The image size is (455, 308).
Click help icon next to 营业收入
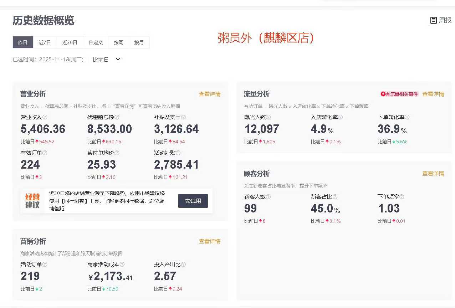(x=45, y=117)
